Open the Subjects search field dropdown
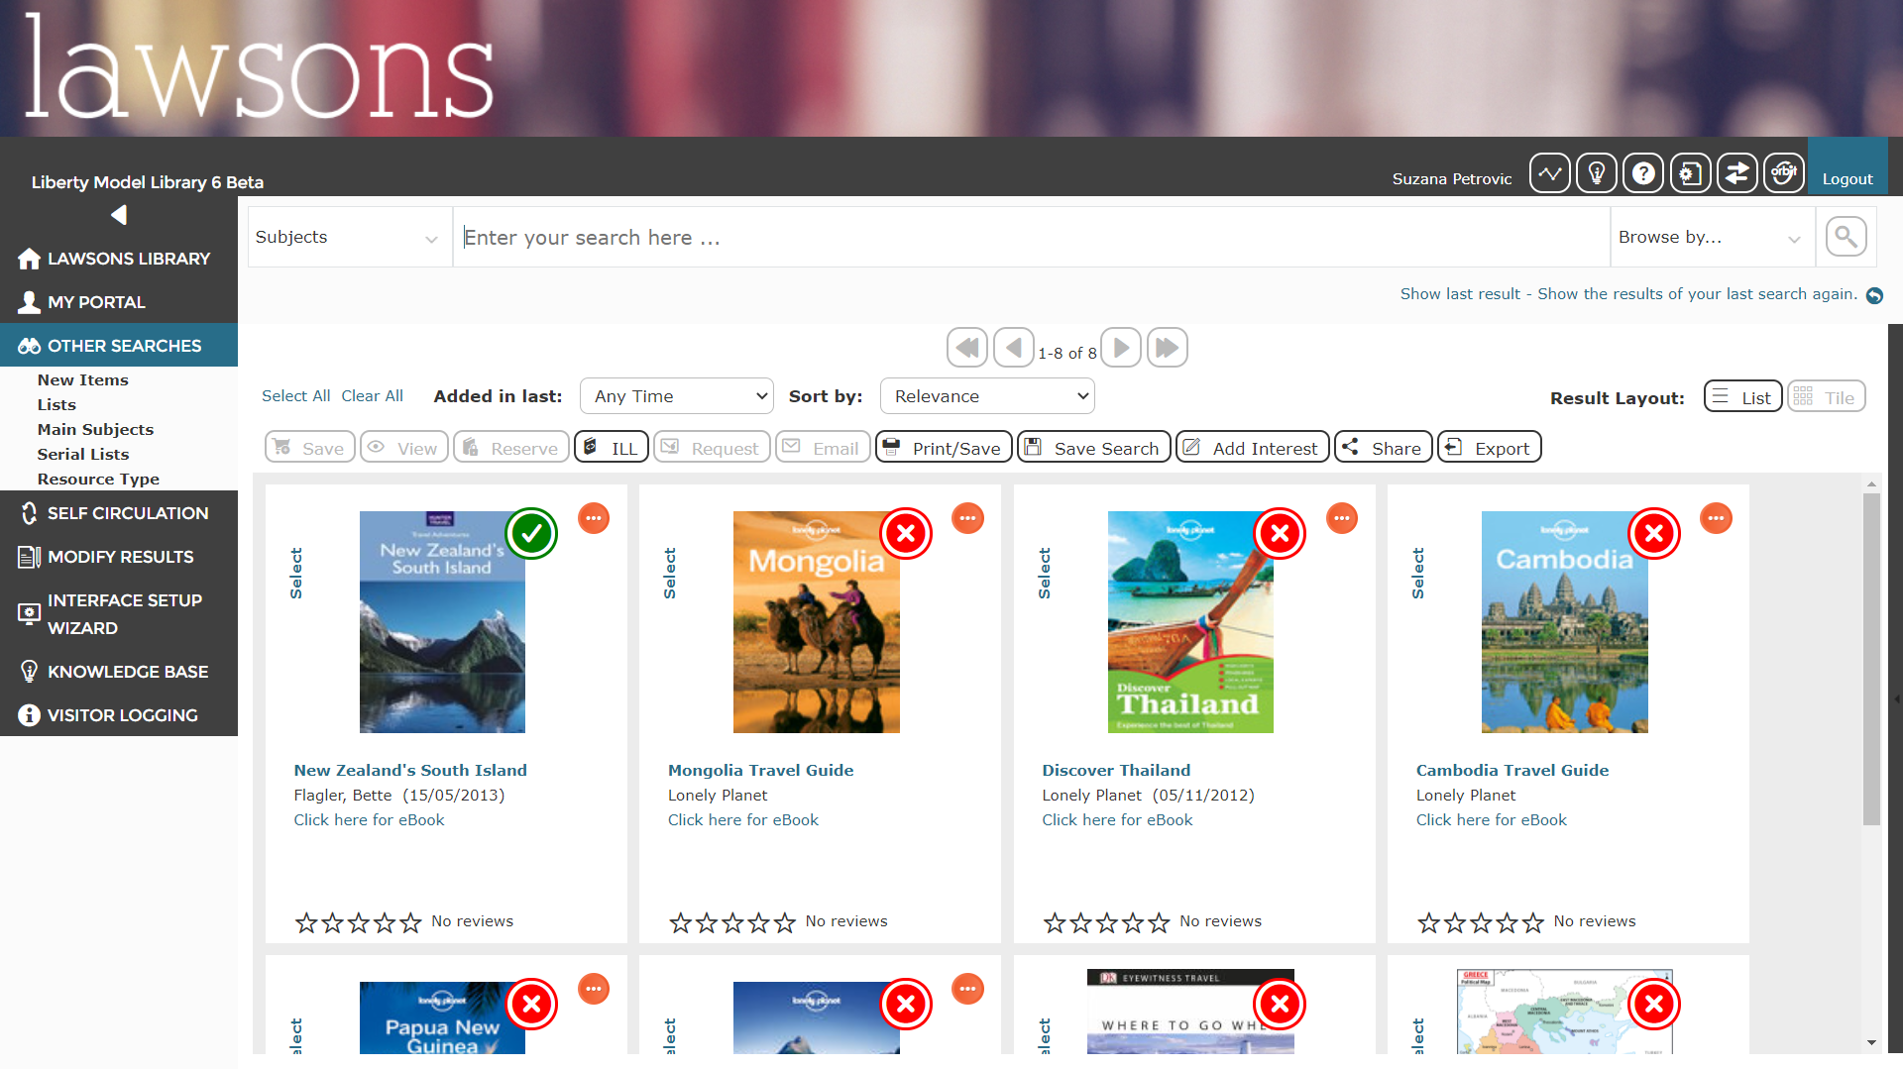The image size is (1903, 1070). click(349, 237)
